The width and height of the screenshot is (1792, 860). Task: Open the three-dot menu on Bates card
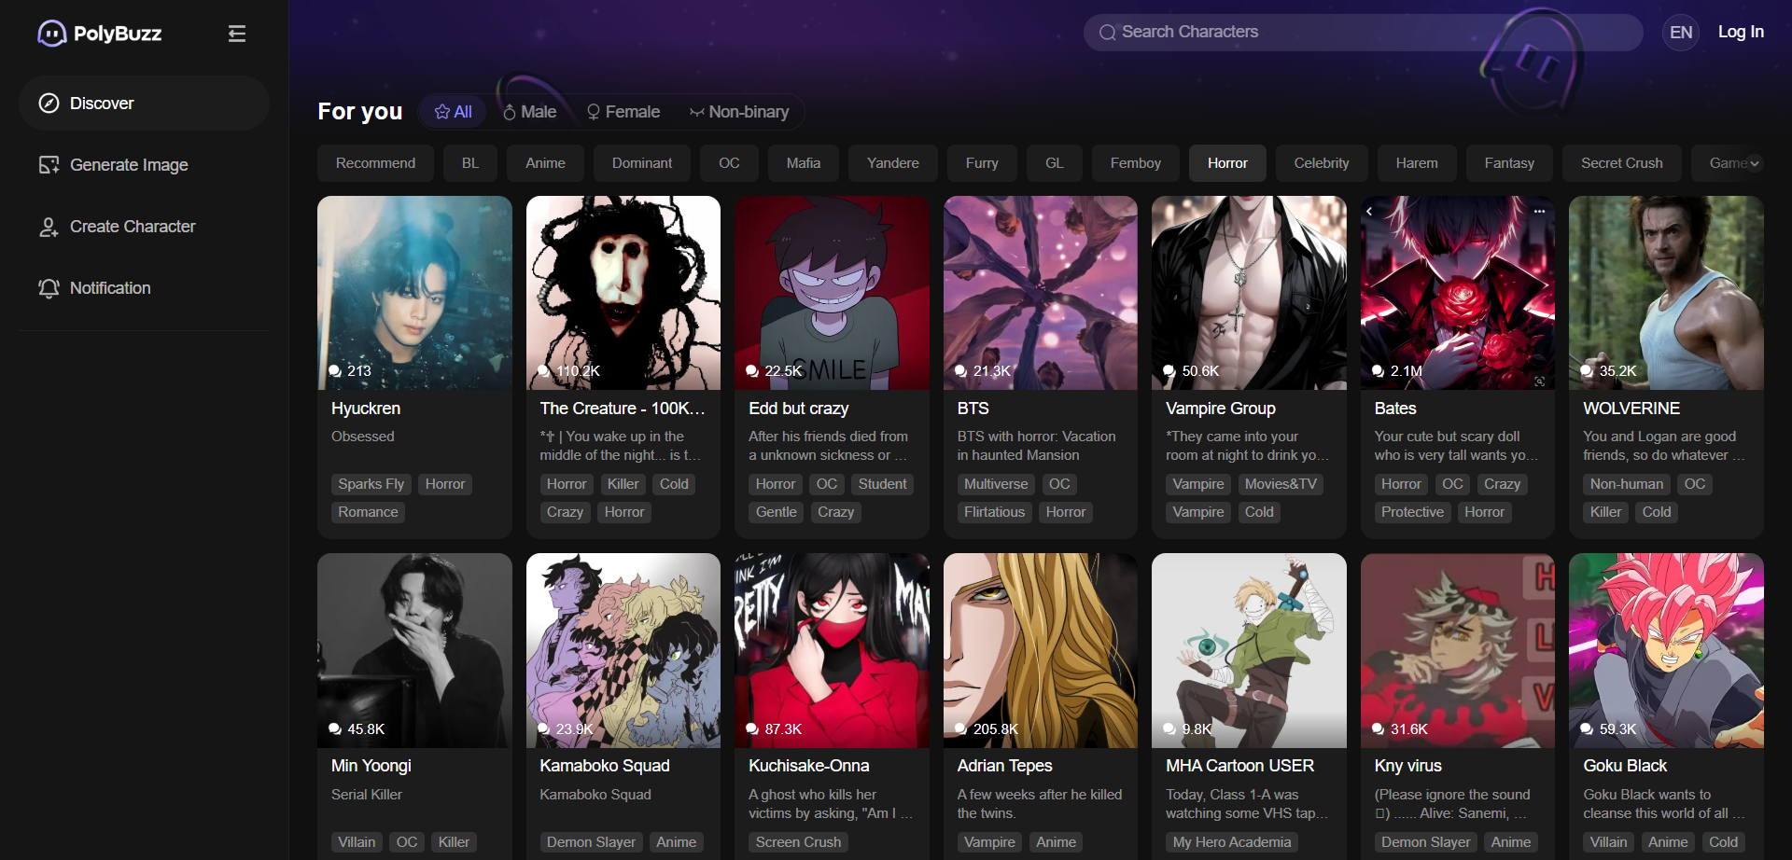coord(1539,212)
